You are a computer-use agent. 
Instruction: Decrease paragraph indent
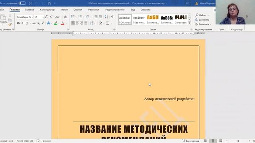(x=96, y=17)
